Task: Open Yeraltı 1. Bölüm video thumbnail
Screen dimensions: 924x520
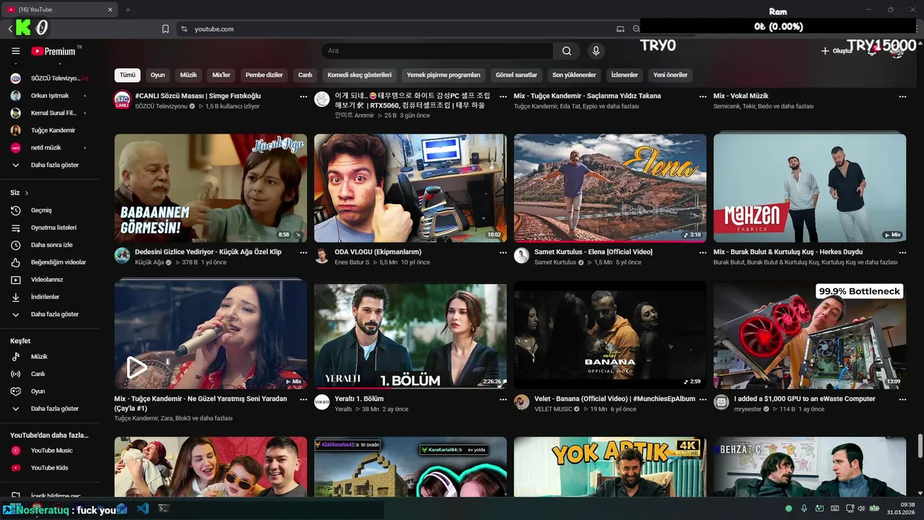Action: 410,335
